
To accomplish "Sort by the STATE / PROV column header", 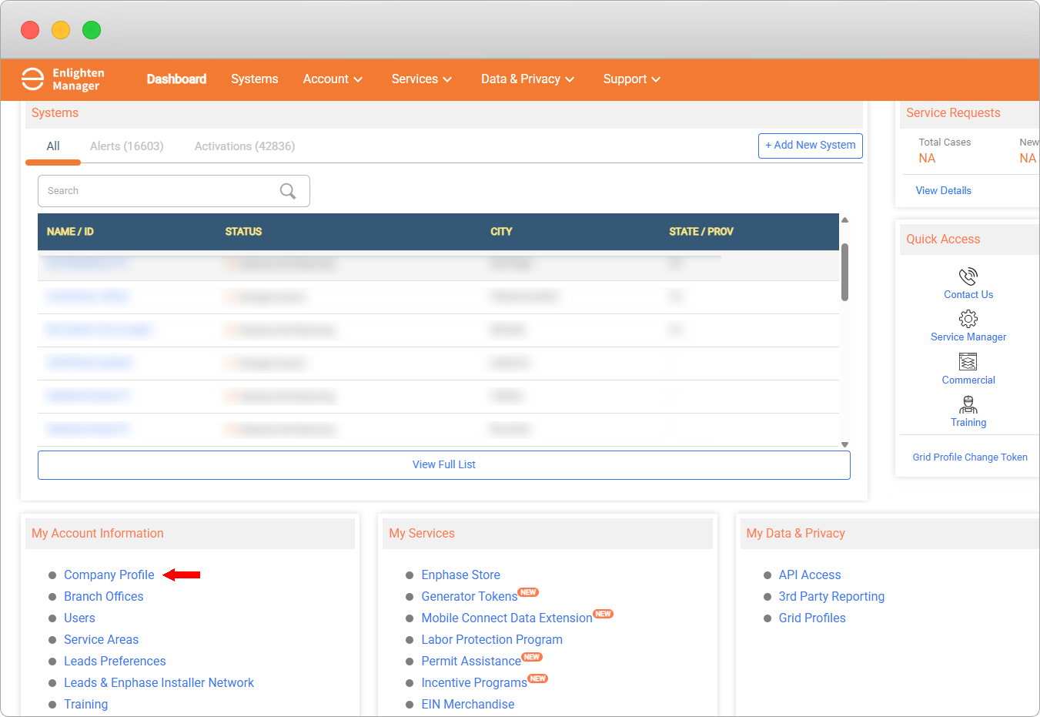I will (x=701, y=232).
